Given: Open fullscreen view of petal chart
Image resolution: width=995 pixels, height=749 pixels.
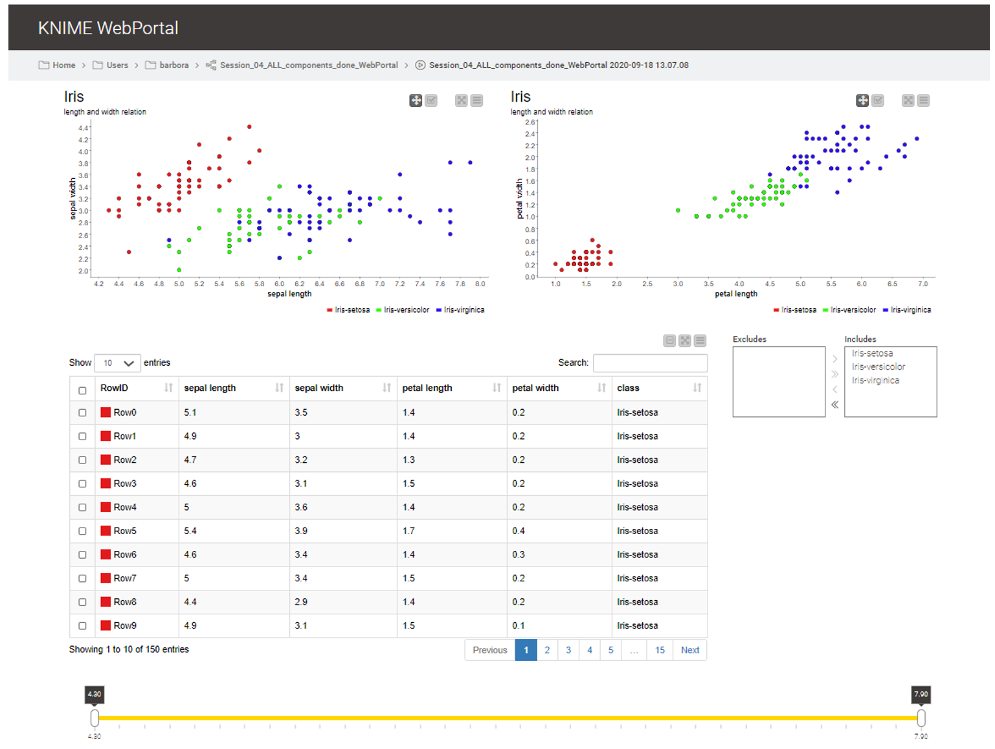Looking at the screenshot, I should (908, 100).
